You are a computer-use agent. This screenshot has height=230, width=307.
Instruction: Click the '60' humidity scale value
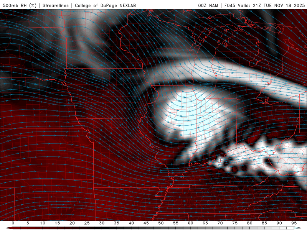click(190, 223)
